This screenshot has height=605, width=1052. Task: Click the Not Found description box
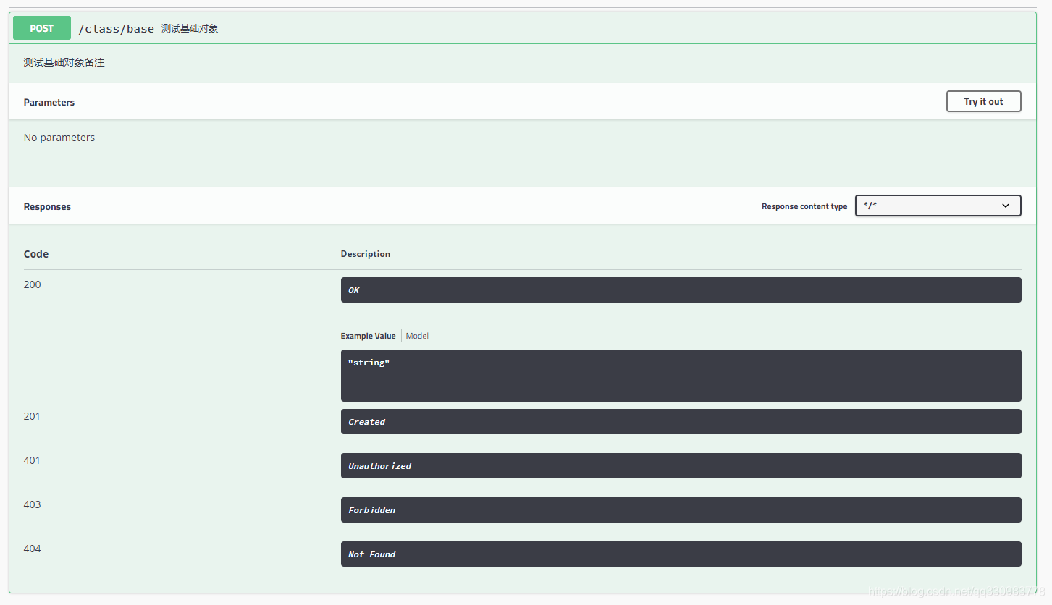681,554
